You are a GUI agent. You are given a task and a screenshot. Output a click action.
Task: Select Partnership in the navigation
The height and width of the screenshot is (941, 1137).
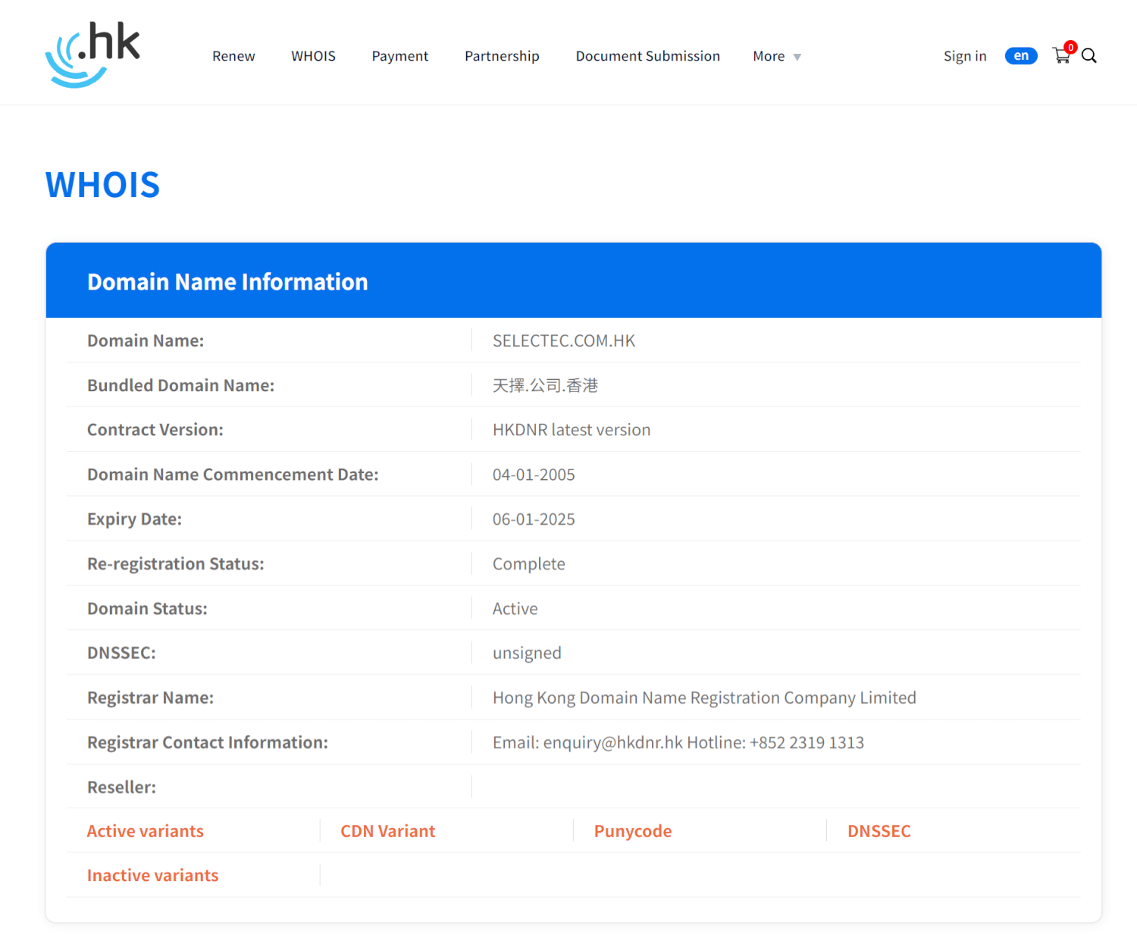tap(502, 56)
